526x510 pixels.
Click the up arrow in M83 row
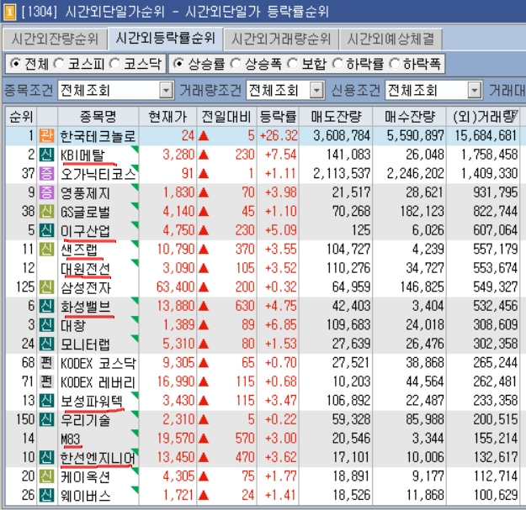(204, 439)
